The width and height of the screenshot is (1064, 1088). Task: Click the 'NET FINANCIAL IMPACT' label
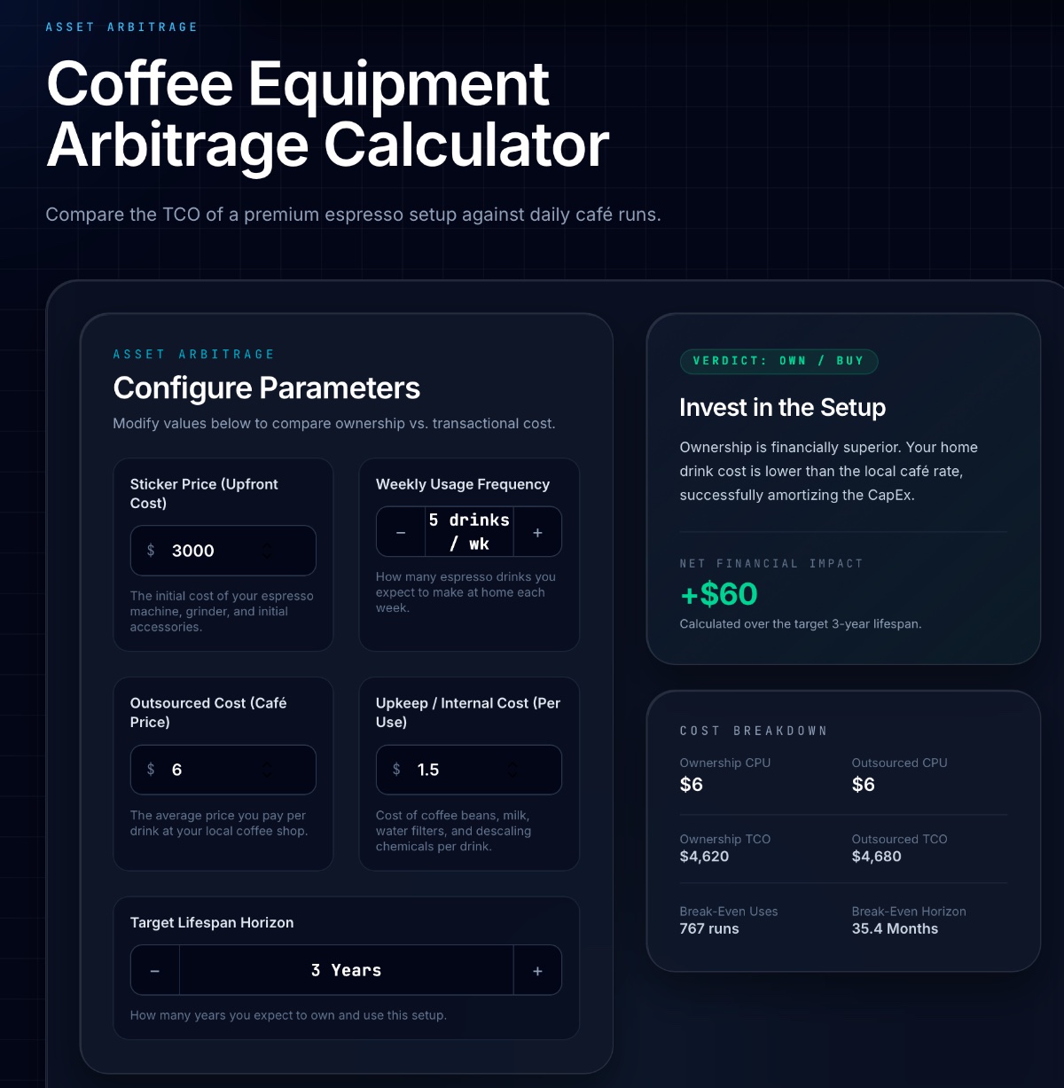coord(771,563)
